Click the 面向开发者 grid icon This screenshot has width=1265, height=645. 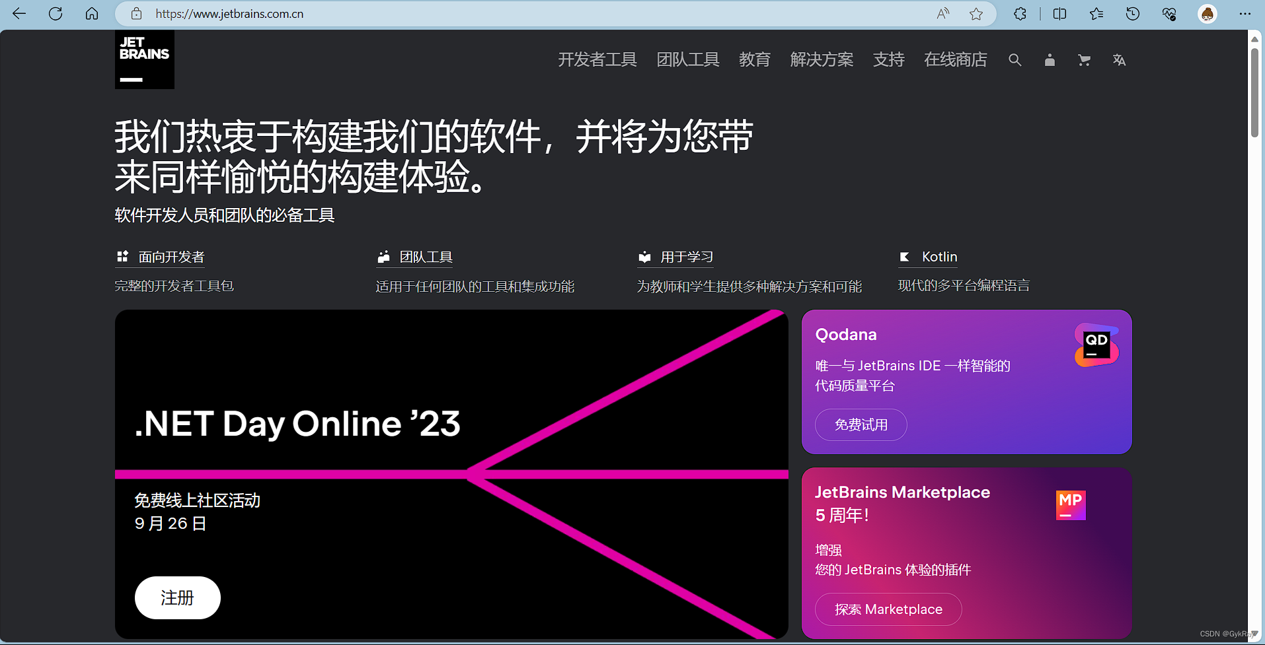coord(122,256)
